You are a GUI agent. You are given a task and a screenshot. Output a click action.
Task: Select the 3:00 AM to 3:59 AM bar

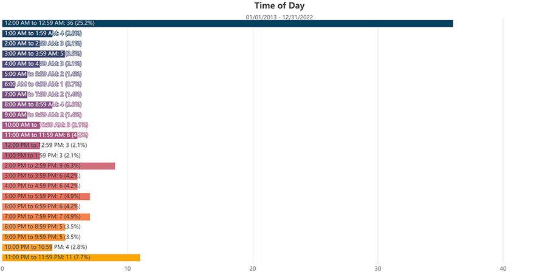pyautogui.click(x=33, y=54)
